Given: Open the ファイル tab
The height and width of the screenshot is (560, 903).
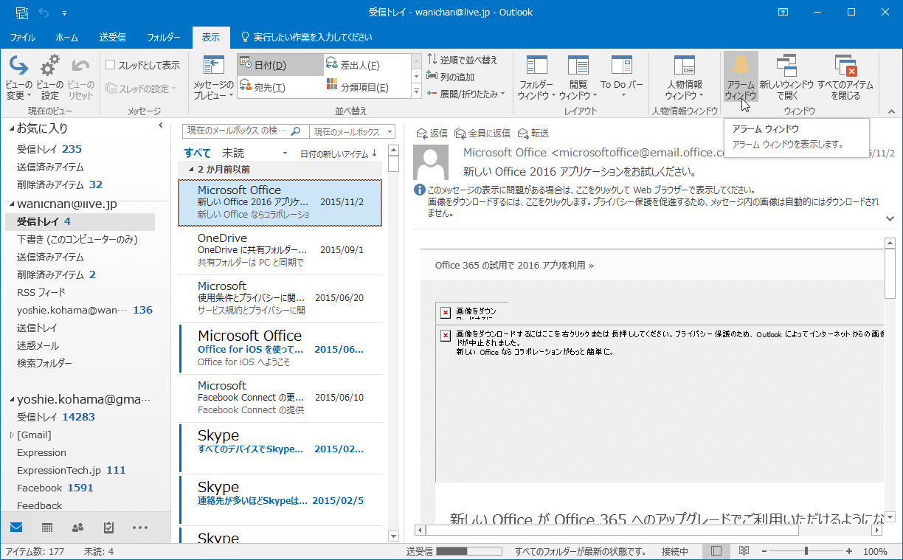Looking at the screenshot, I should pos(22,37).
